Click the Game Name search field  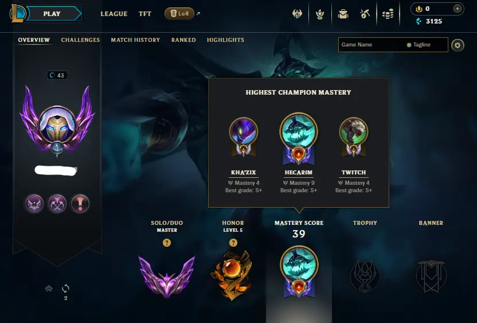371,45
